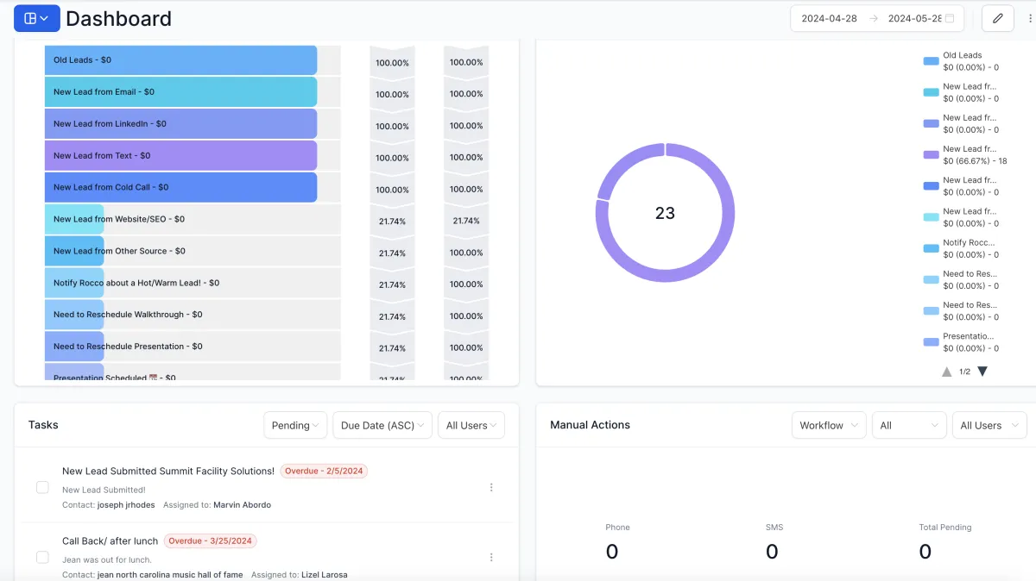Select the New Lead from LinkedIn funnel bar

point(180,124)
